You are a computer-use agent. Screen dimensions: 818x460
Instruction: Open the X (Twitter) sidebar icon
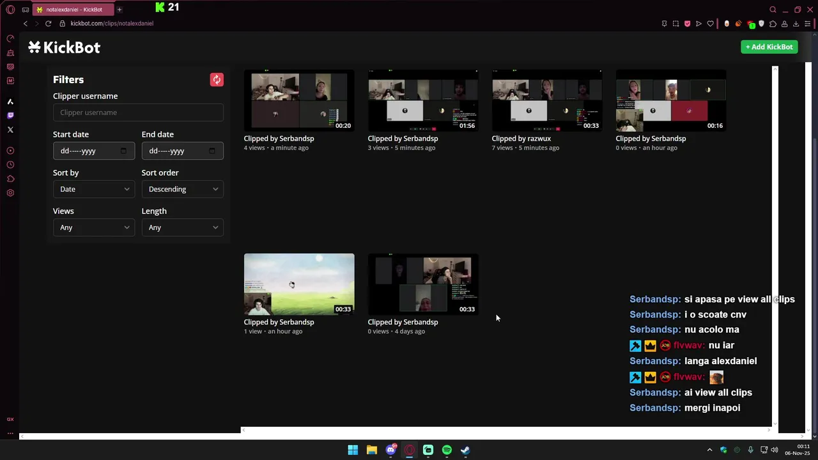[10, 130]
